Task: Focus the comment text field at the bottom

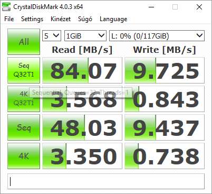Action: click(106, 181)
